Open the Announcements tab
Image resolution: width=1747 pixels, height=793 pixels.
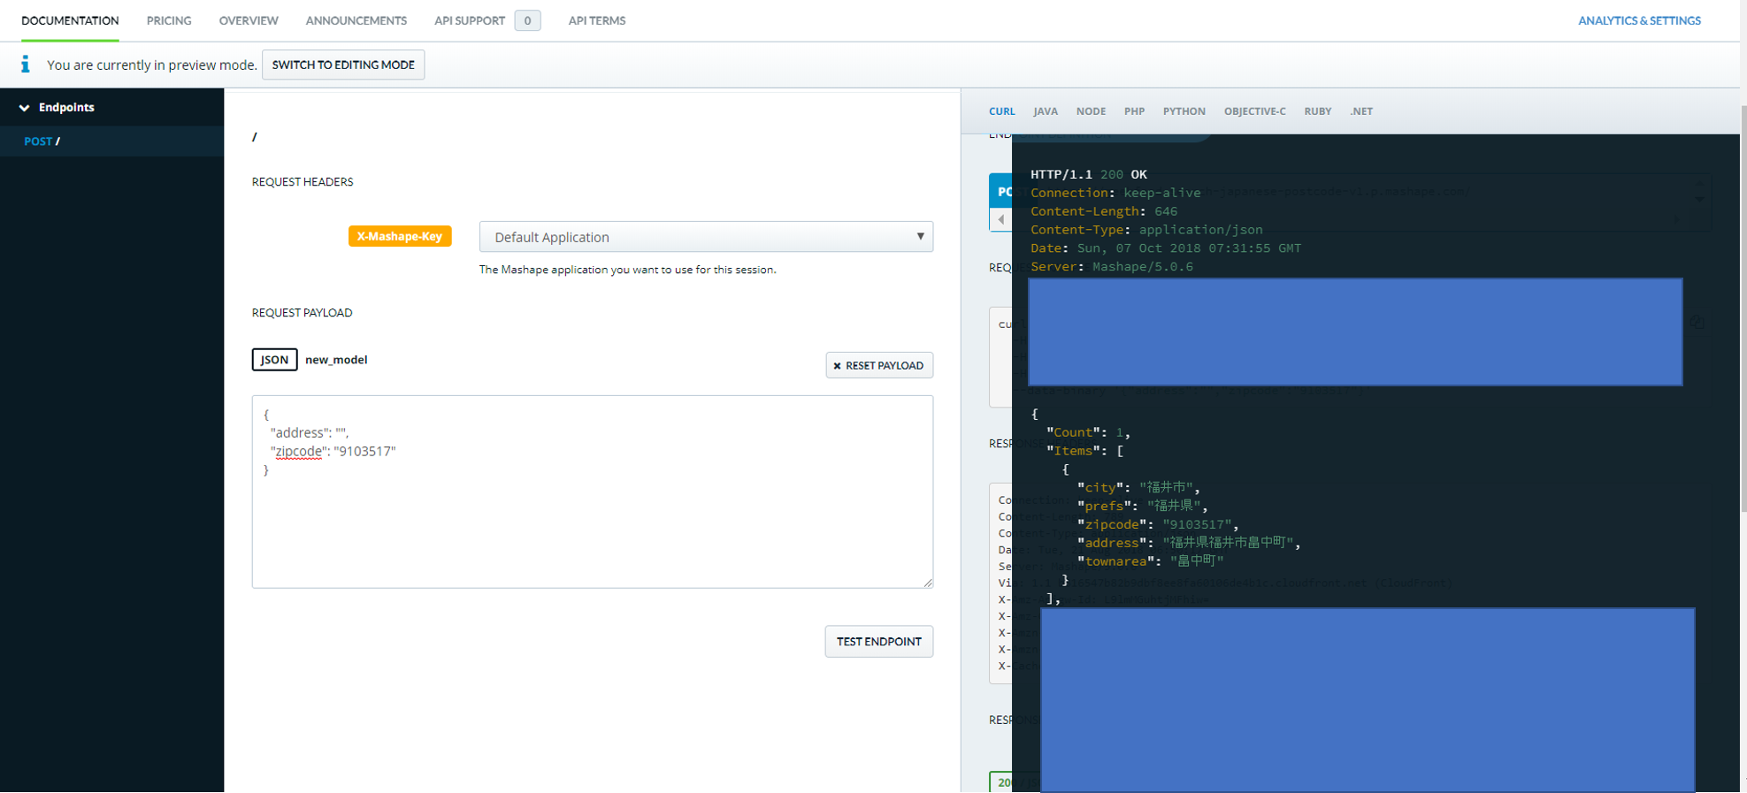tap(356, 20)
